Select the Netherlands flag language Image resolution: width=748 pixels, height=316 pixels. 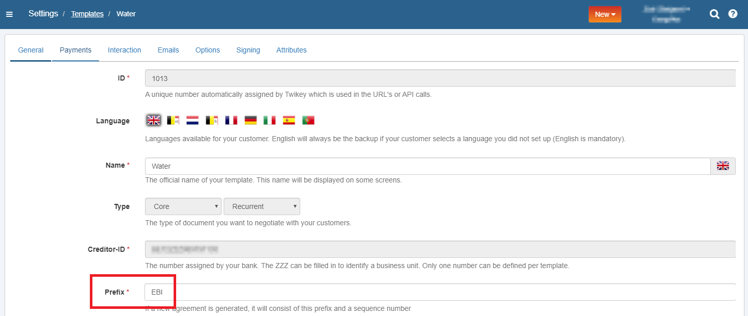pyautogui.click(x=192, y=120)
